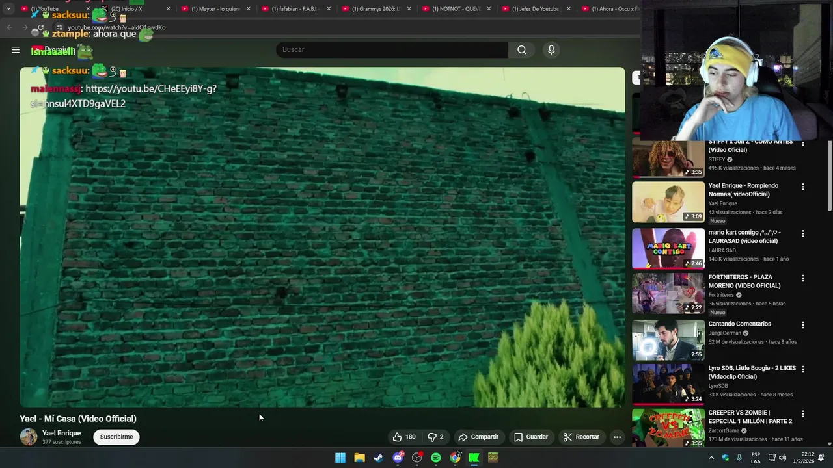The width and height of the screenshot is (833, 468).
Task: Open Lyro SDB 2 LIKES thumbnail
Action: point(668,383)
